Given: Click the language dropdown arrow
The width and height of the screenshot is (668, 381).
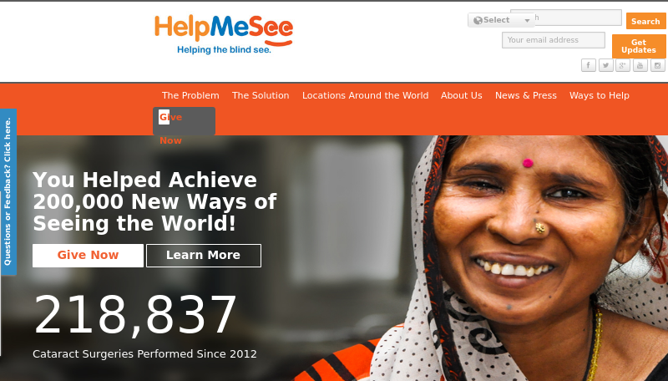Looking at the screenshot, I should pos(527,20).
